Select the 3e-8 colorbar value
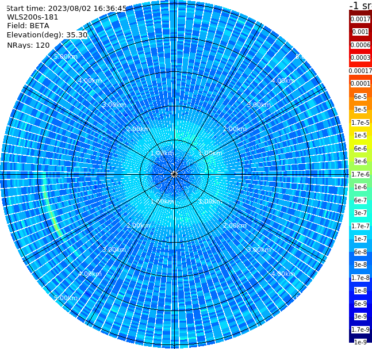The image size is (372, 349). tap(361, 264)
